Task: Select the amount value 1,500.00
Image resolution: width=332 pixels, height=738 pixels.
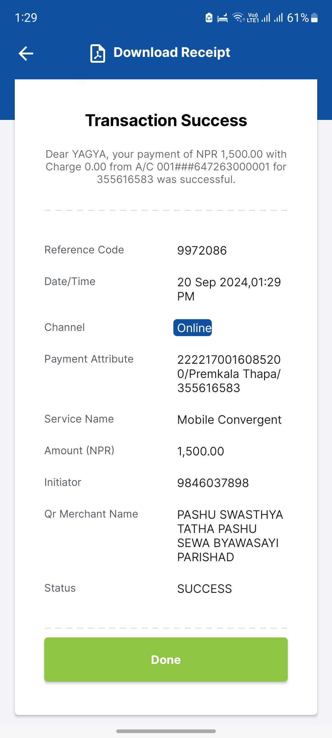Action: (201, 451)
